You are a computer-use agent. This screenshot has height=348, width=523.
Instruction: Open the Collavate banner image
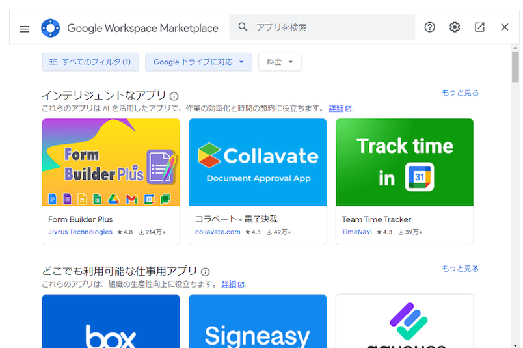click(258, 162)
